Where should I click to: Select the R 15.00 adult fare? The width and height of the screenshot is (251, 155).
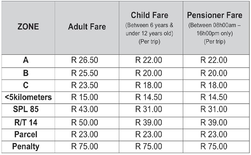point(84,97)
